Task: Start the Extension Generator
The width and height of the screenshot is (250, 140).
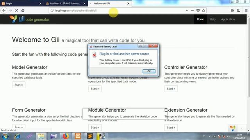Action: click(171, 128)
